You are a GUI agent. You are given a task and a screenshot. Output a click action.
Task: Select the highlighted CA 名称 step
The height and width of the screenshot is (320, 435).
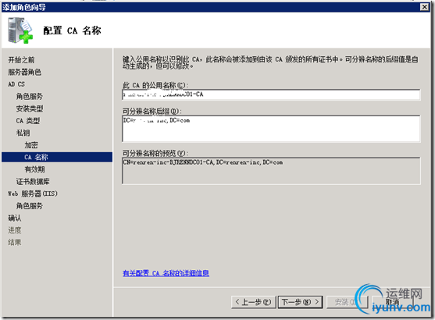(57, 157)
